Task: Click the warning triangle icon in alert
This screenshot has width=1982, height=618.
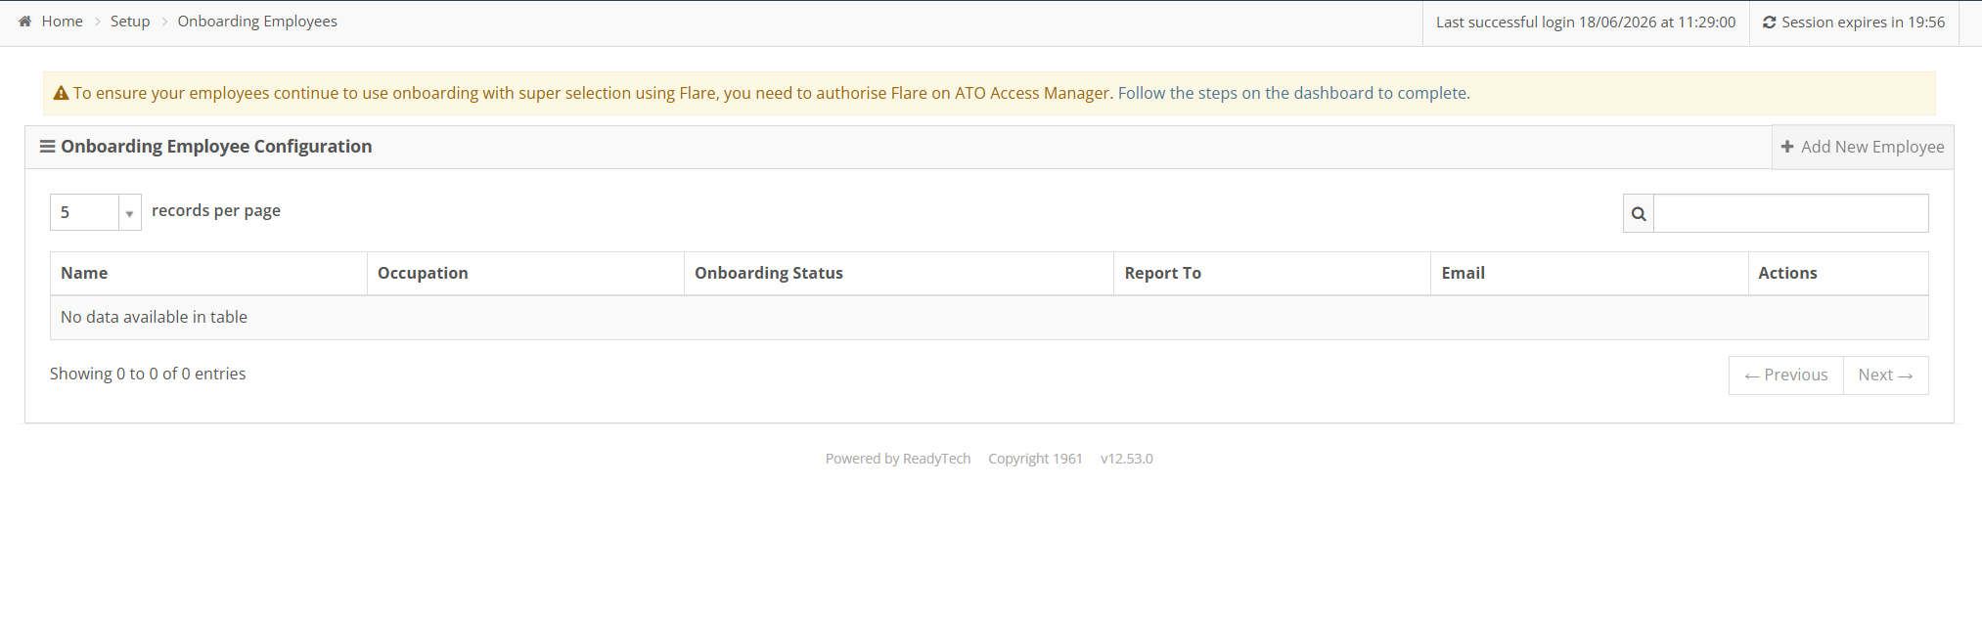Action: tap(61, 93)
